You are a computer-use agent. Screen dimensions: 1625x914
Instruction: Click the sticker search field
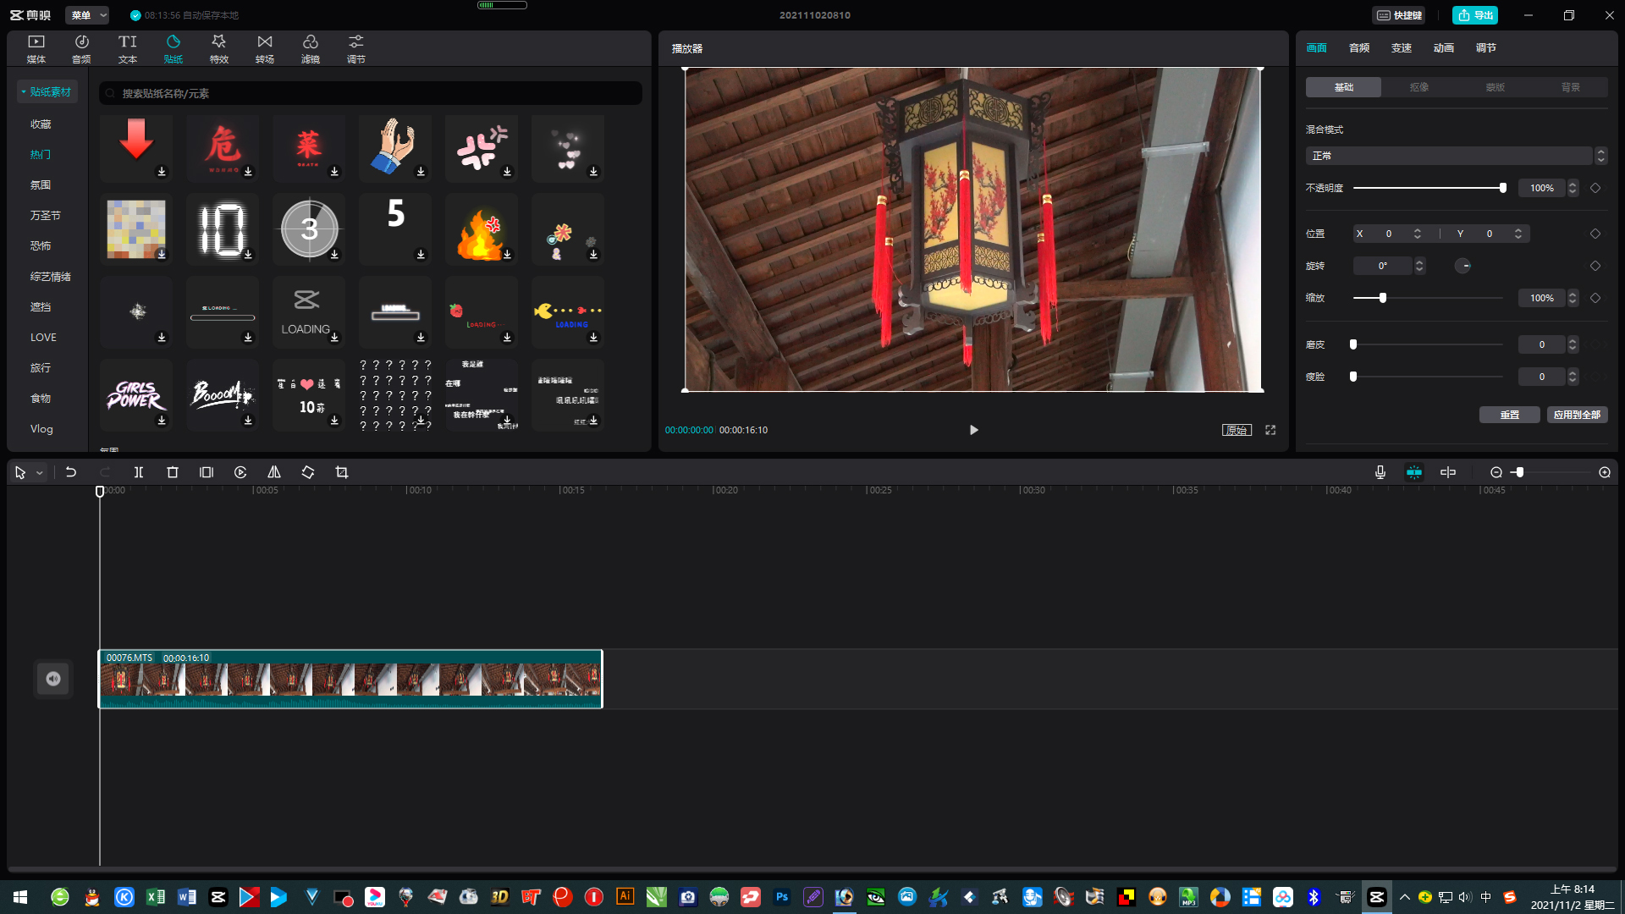(371, 93)
